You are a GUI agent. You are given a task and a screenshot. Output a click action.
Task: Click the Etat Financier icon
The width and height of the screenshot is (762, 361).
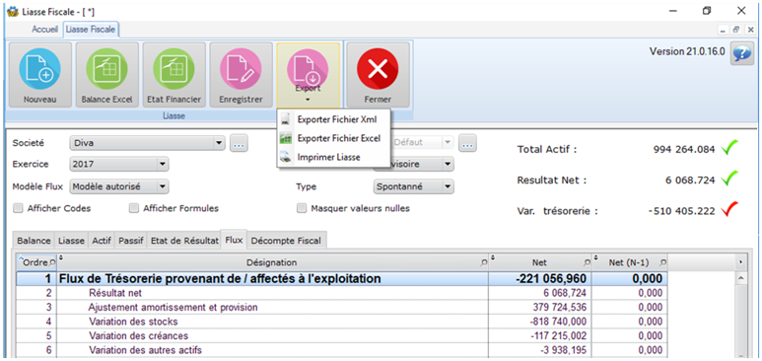[x=173, y=74]
